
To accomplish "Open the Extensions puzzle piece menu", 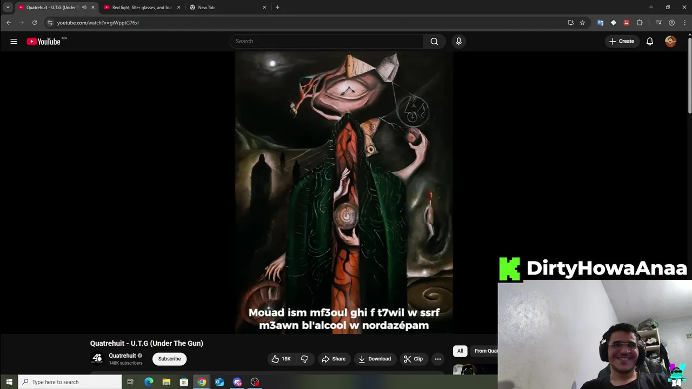I will coord(640,23).
